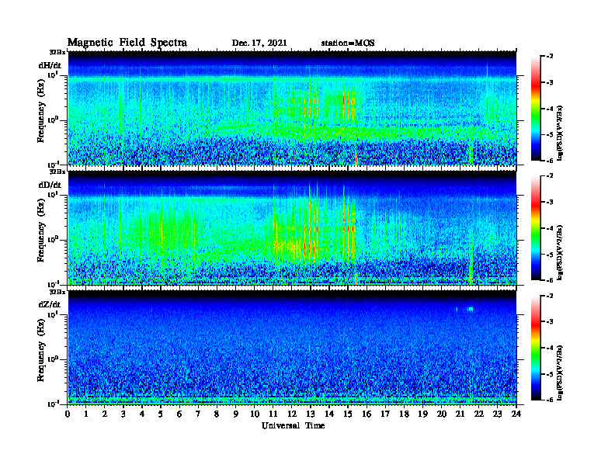Click "-6" on the dZ/dt color scale
The height and width of the screenshot is (475, 615).
[x=550, y=400]
